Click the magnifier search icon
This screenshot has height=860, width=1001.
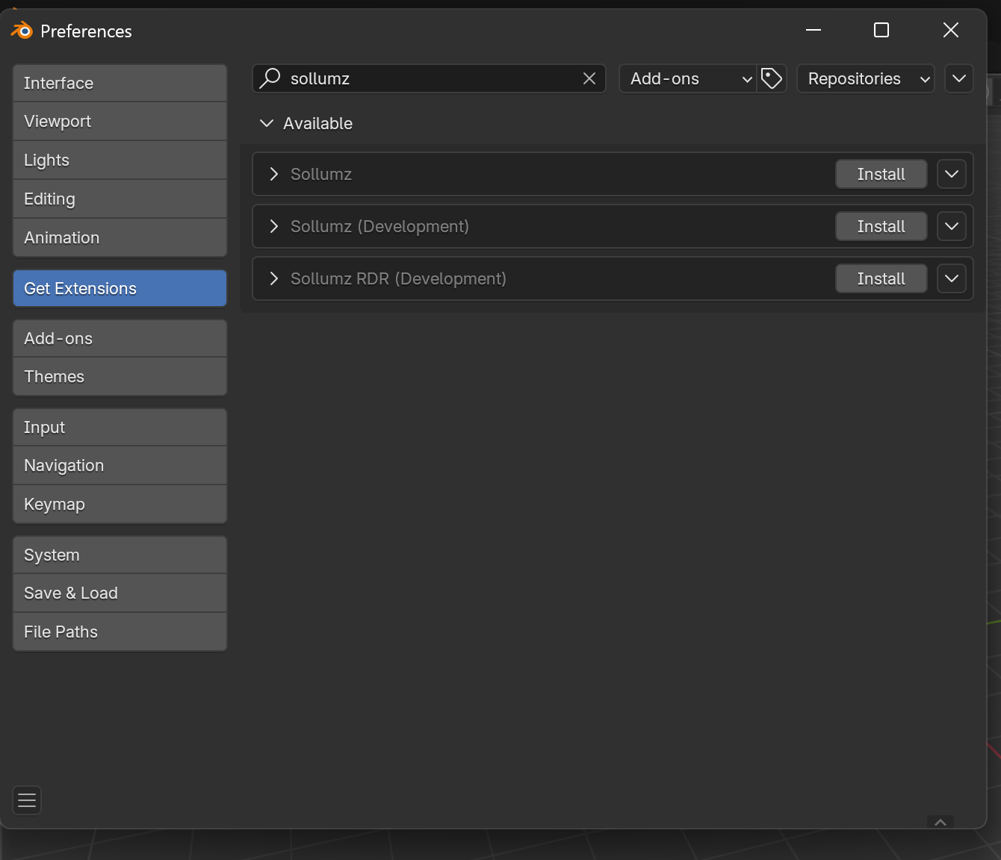pos(270,78)
